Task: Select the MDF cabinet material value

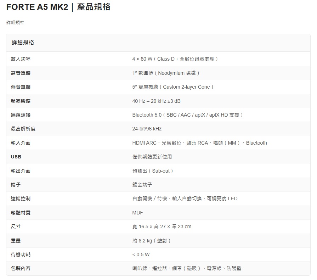Action: pyautogui.click(x=137, y=213)
